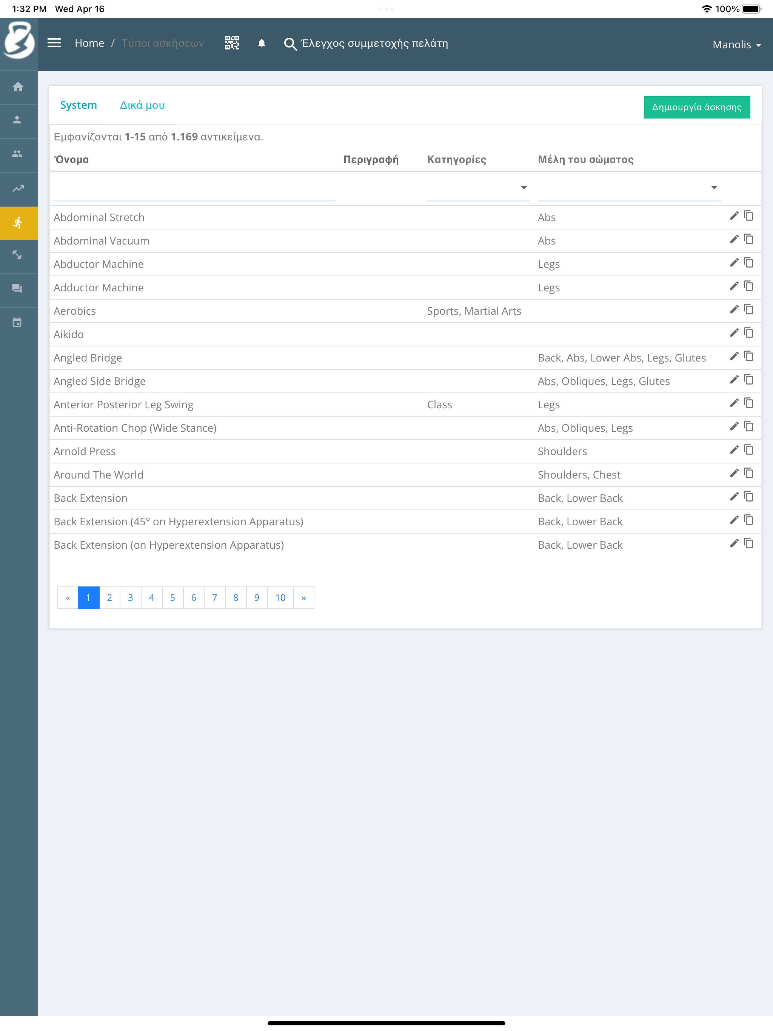Screen dimensions: 773x1031
Task: Copy the Aikido exercise
Action: 749,333
